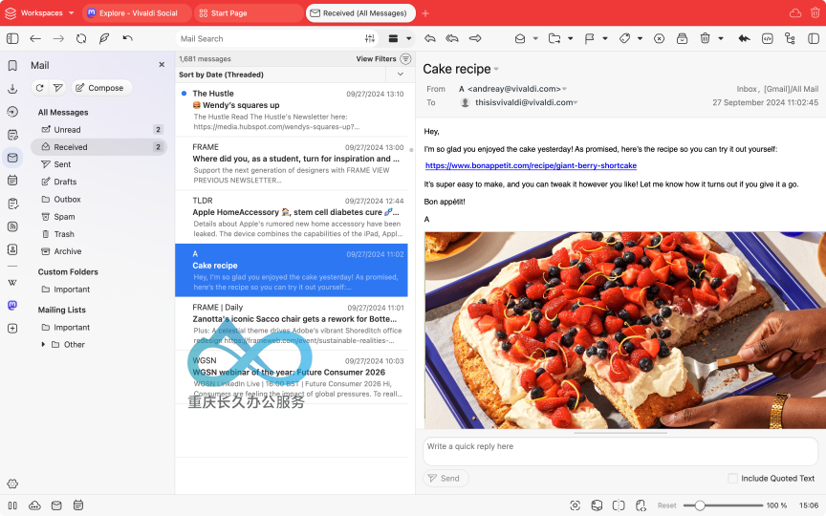Go back with the back arrow

pos(35,38)
